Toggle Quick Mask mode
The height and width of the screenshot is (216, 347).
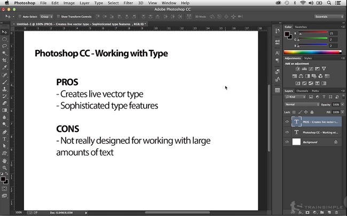tap(4, 189)
